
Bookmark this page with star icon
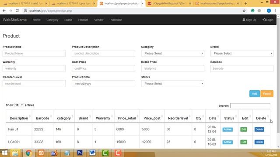click(244, 10)
